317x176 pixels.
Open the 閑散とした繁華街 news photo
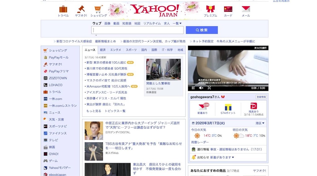[163, 70]
